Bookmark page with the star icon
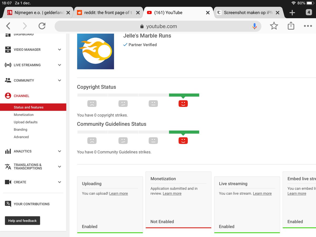316x237 pixels. click(x=274, y=26)
